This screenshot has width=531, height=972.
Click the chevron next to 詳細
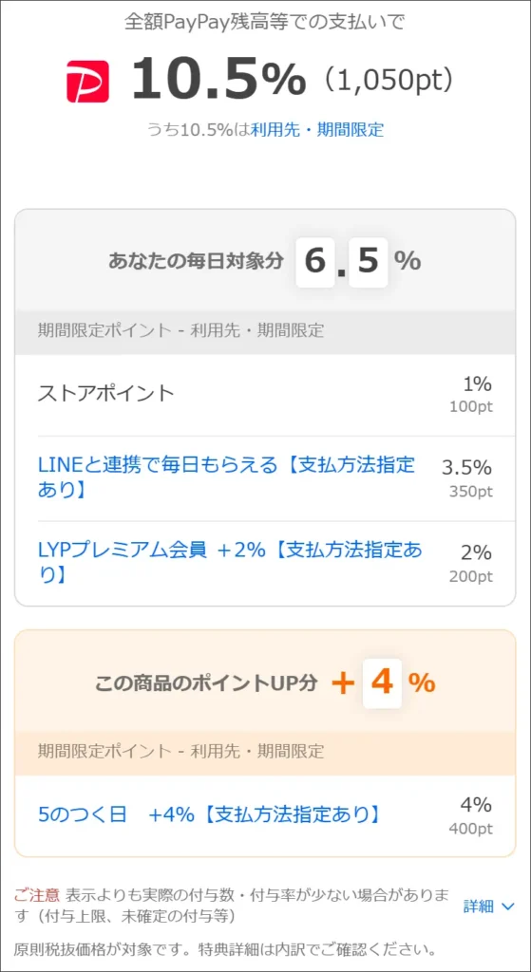(507, 907)
